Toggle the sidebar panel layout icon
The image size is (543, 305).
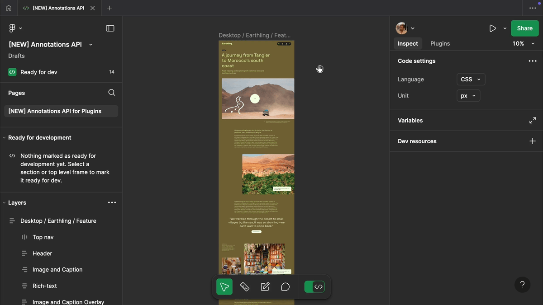pos(110,28)
